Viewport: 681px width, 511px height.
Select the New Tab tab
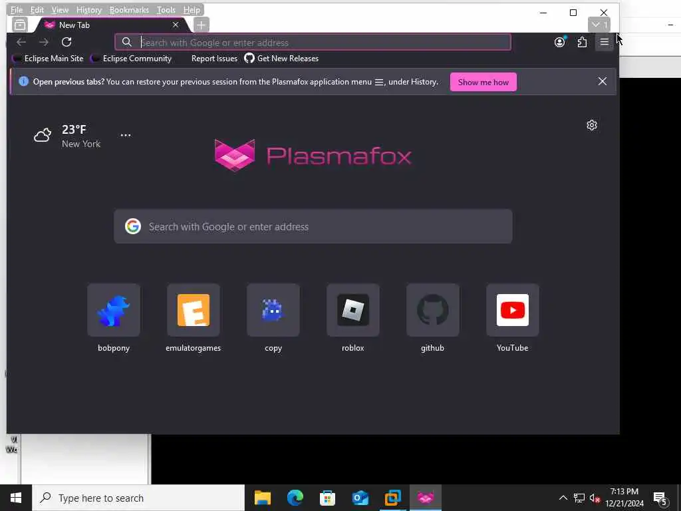click(x=112, y=25)
